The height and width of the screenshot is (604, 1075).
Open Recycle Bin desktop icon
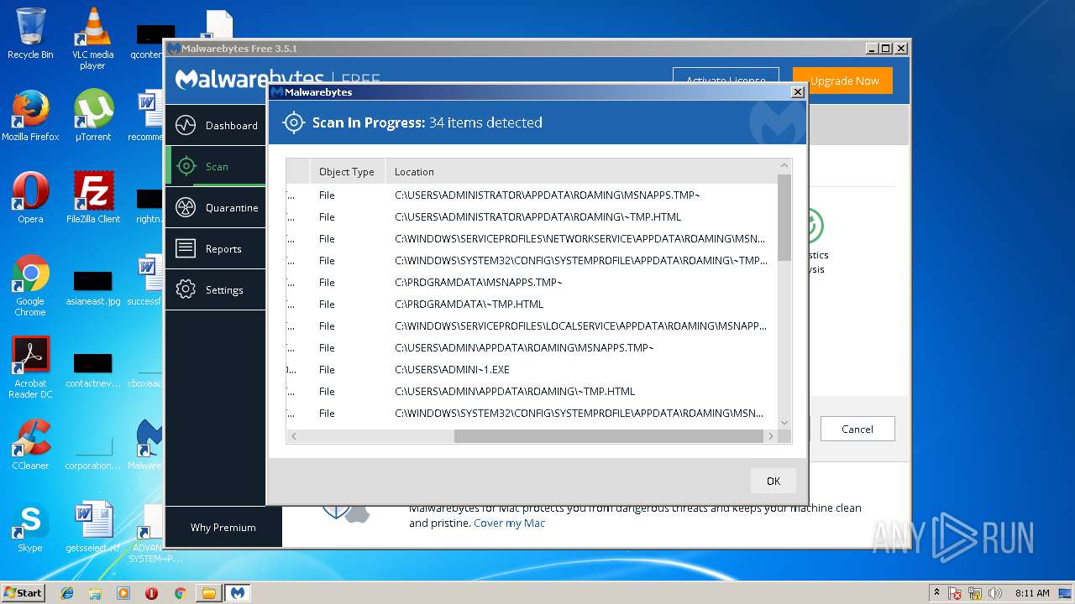[x=30, y=34]
